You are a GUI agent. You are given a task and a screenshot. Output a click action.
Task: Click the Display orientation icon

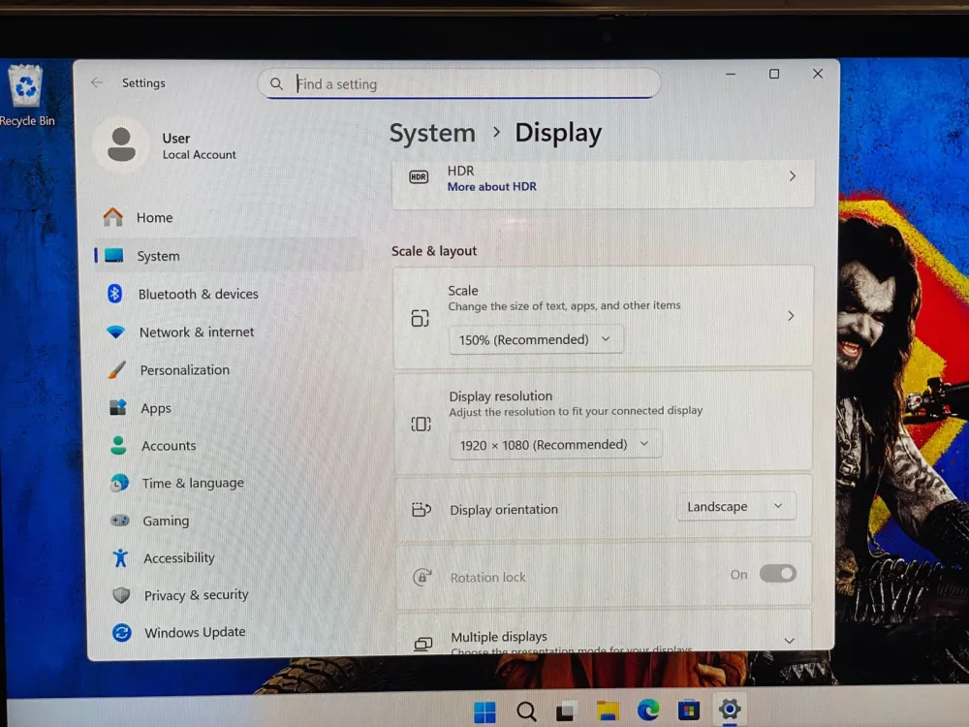click(x=422, y=510)
